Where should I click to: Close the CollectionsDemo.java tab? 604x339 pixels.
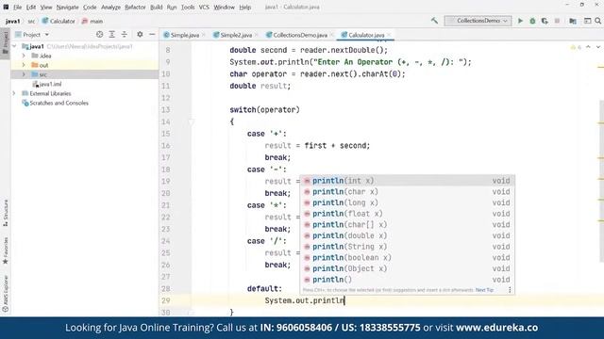331,35
